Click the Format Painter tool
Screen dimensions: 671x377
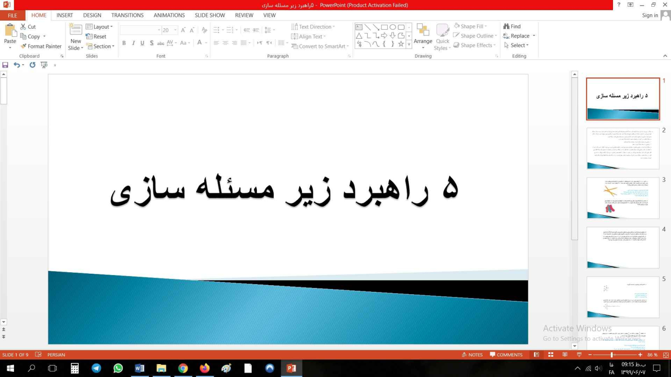point(41,46)
